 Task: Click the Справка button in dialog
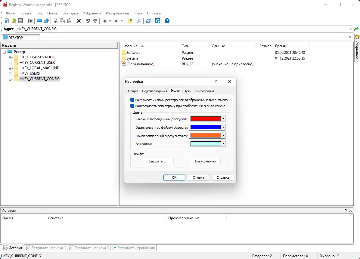223,177
